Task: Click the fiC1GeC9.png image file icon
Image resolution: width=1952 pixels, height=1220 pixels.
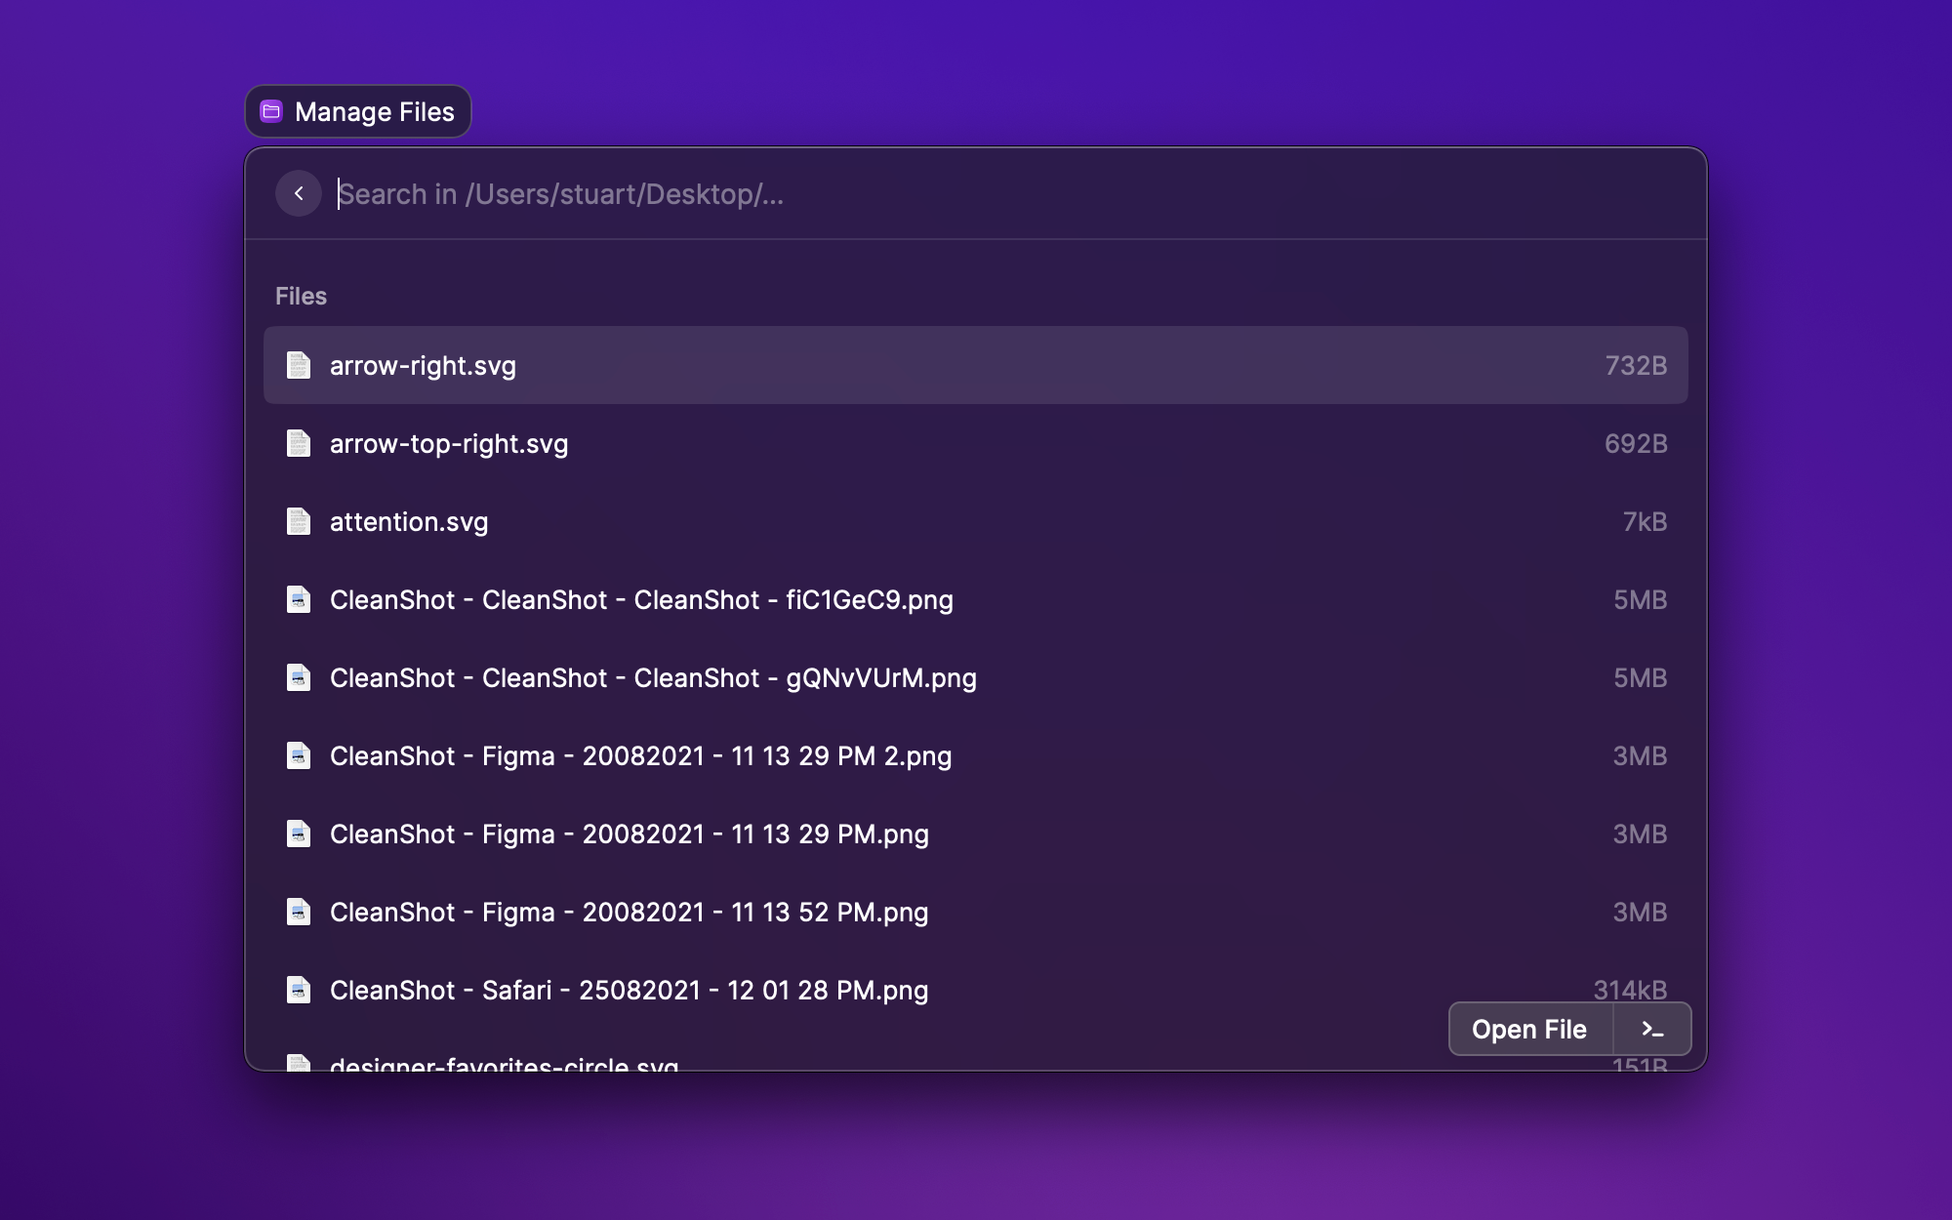Action: 299,599
